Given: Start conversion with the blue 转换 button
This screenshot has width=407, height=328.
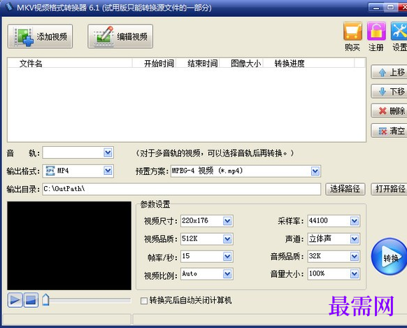Looking at the screenshot, I should pyautogui.click(x=390, y=257).
